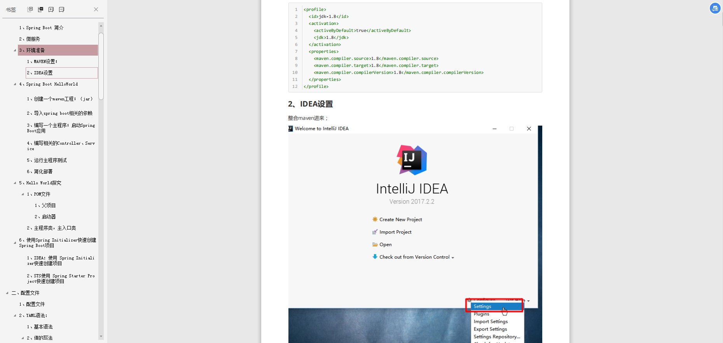Open the 1、父项目 bookmark
The image size is (723, 343).
tap(45, 205)
